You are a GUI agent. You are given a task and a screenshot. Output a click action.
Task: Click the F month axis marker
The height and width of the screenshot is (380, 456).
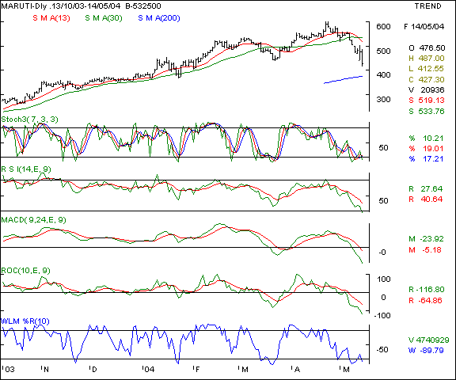tap(197, 369)
